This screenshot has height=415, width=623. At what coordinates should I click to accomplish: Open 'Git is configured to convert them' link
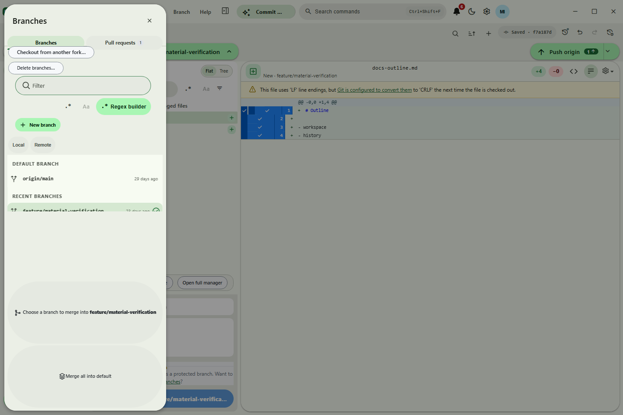point(374,90)
